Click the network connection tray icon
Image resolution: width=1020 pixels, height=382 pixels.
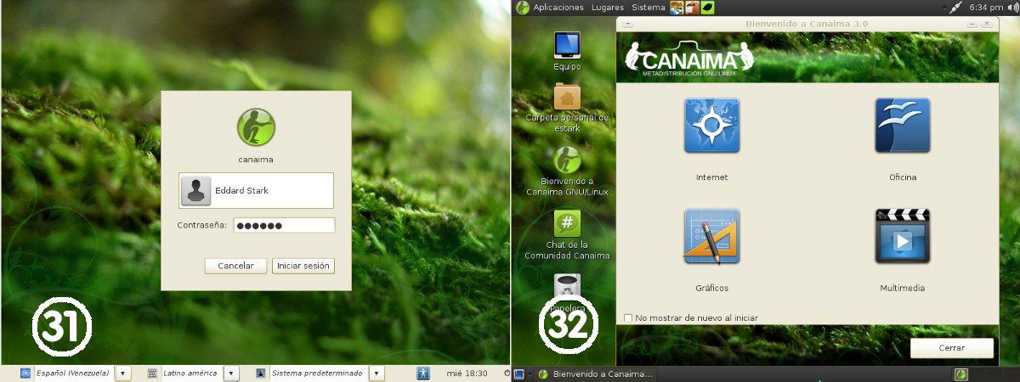point(955,7)
